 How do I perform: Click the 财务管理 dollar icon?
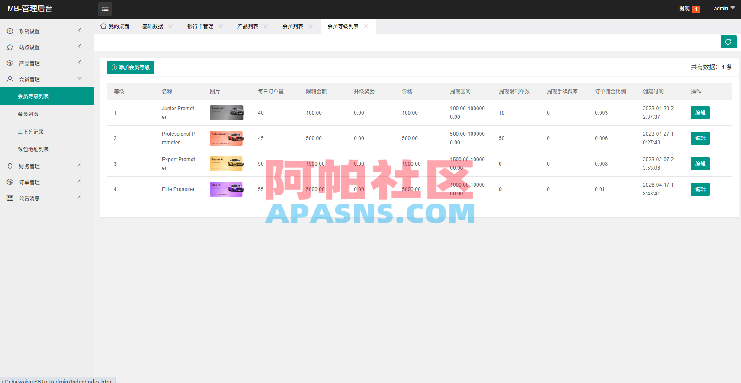coord(10,166)
